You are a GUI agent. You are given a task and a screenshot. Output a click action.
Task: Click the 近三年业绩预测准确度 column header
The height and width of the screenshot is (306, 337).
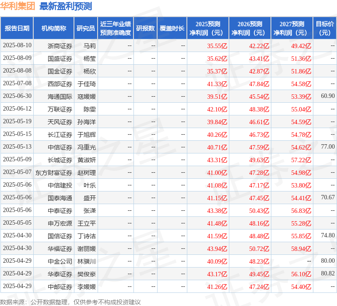coord(116,28)
